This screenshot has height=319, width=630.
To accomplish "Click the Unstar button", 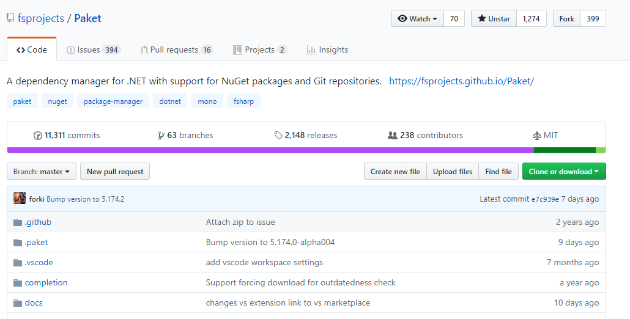I will pos(494,18).
